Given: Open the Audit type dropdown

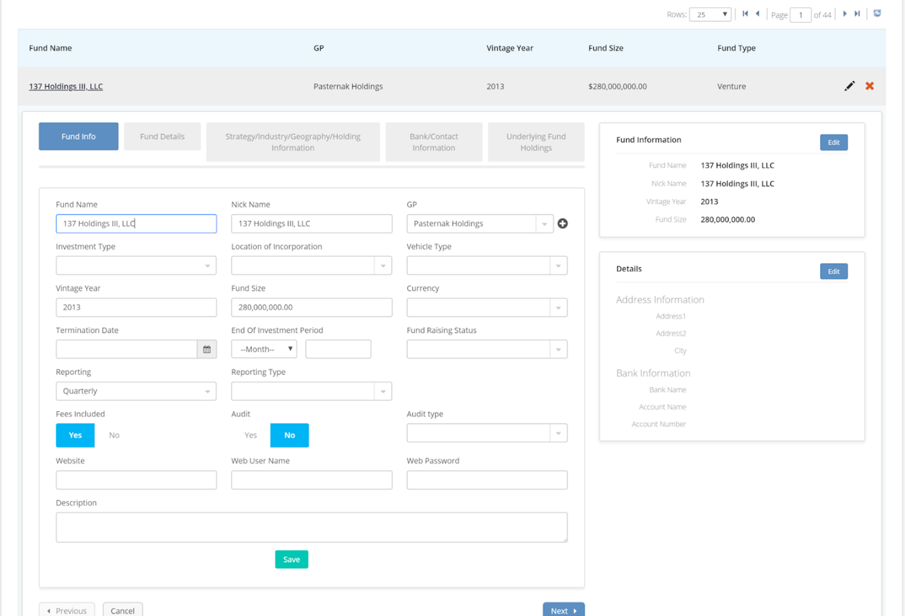Looking at the screenshot, I should coord(487,433).
